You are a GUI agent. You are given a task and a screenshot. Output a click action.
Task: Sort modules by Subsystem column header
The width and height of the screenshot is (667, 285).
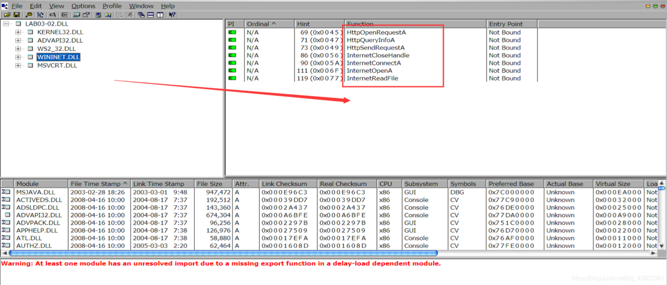pos(425,184)
